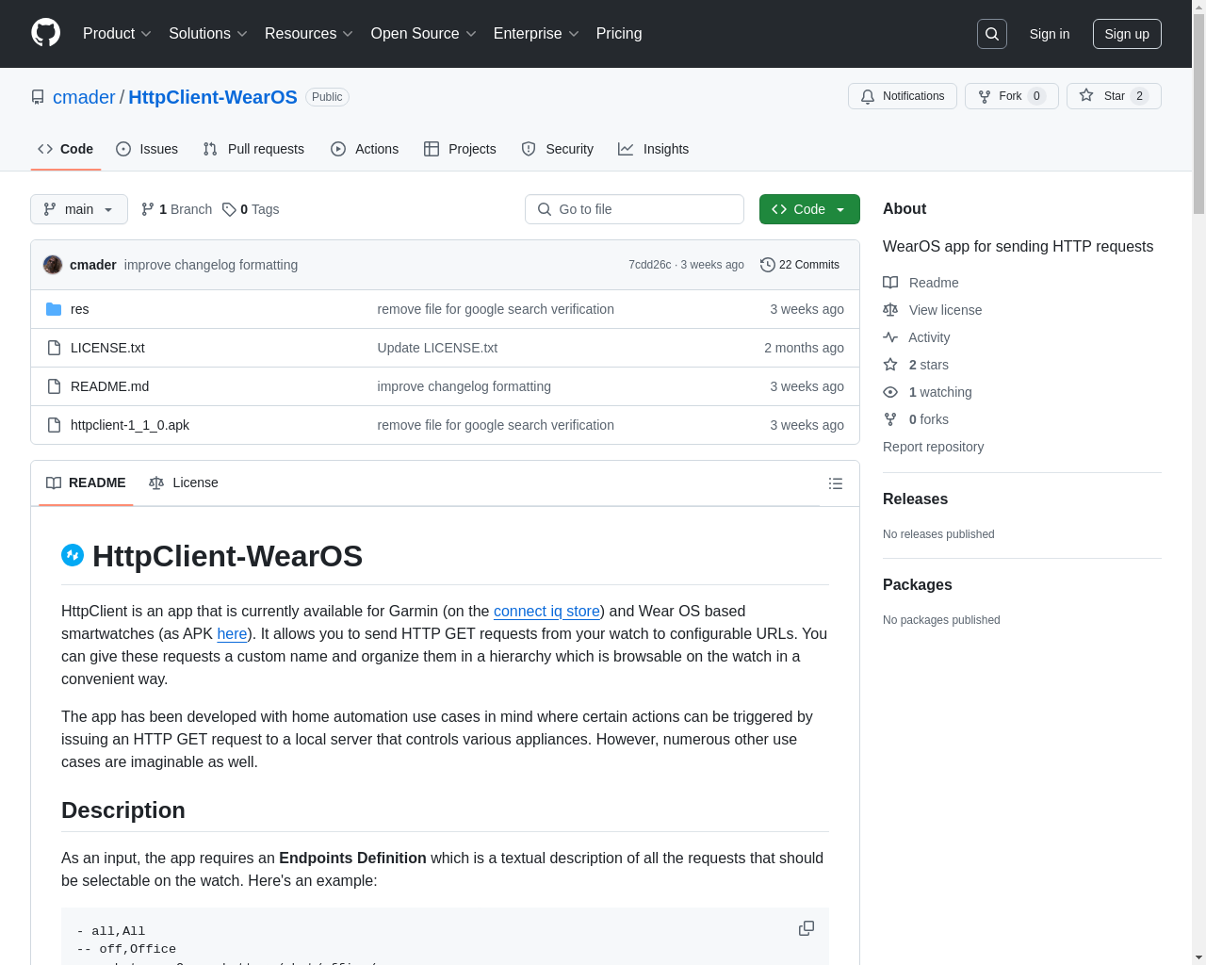Click the watching eye icon

tap(890, 392)
